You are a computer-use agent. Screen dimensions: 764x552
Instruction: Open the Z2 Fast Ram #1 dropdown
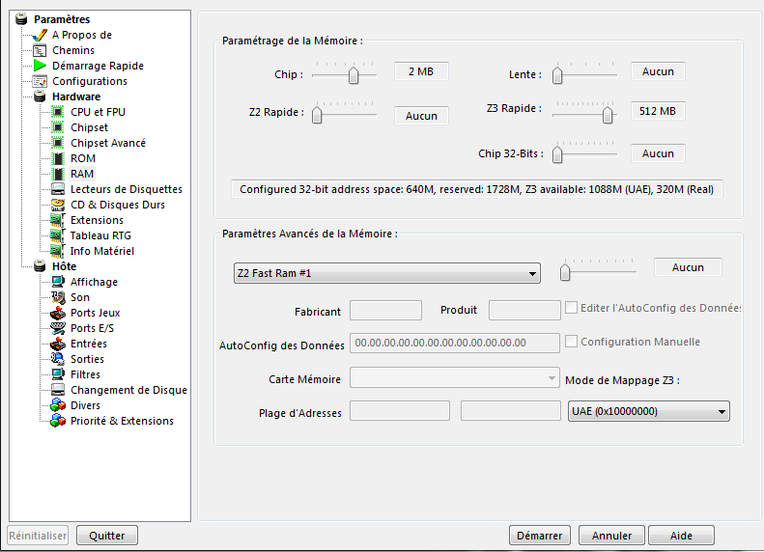386,274
